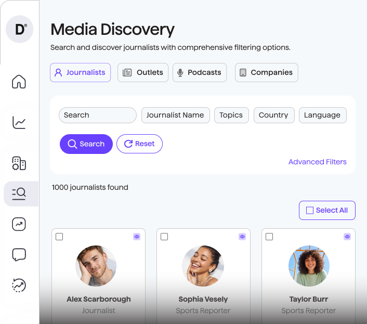This screenshot has height=324, width=367.
Task: Click the circular performance tracking icon
Action: (19, 285)
